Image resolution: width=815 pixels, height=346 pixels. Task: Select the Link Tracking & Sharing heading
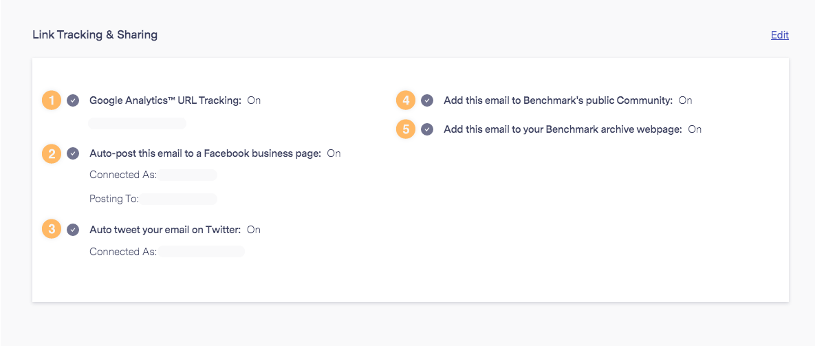pos(95,35)
